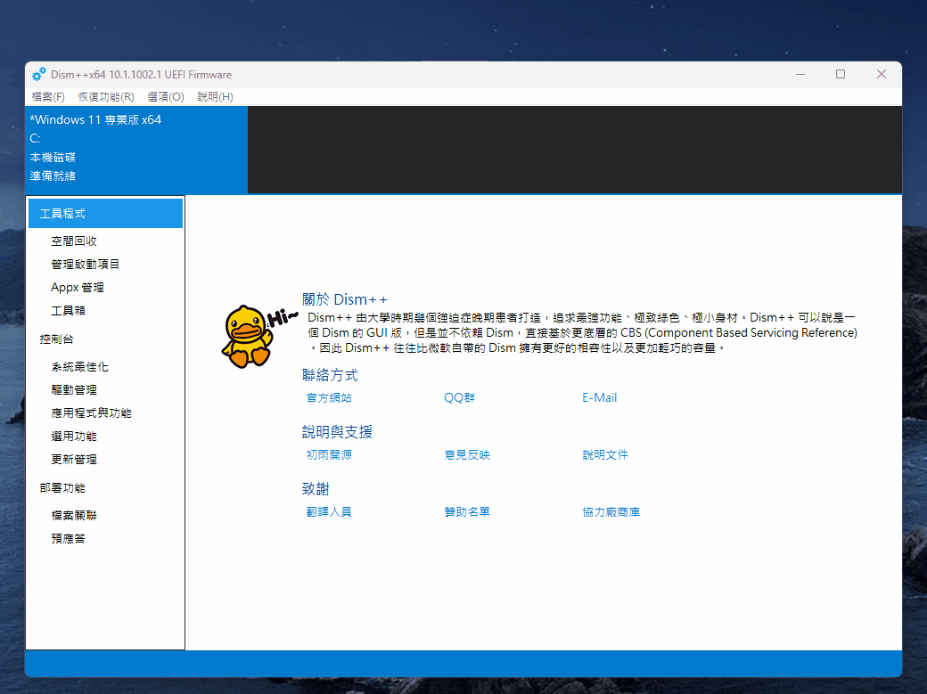This screenshot has height=694, width=927.
Task: View the 翻譯人員 link
Action: 329,512
